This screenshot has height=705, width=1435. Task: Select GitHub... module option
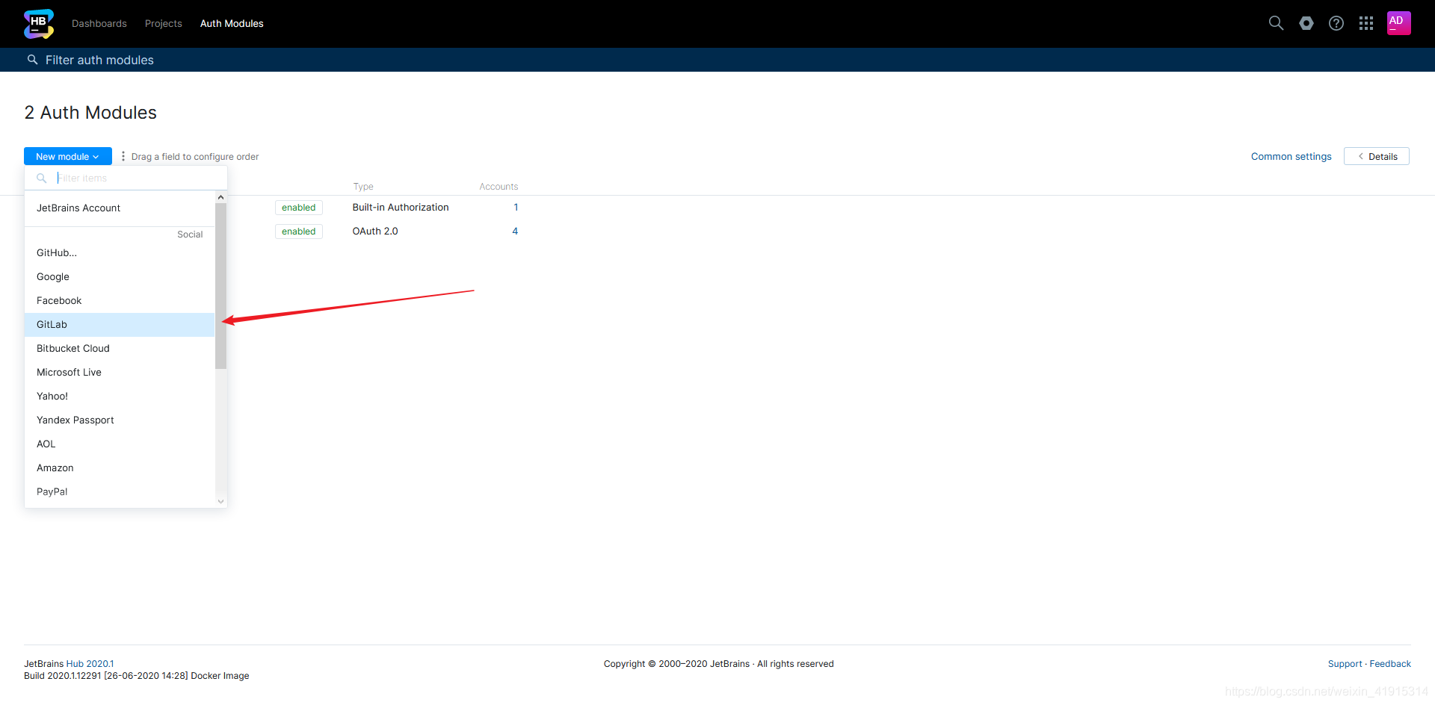pos(120,252)
